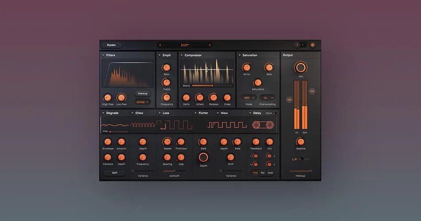Toggle the Wow section power dot
The image size is (421, 221).
[x=218, y=113]
